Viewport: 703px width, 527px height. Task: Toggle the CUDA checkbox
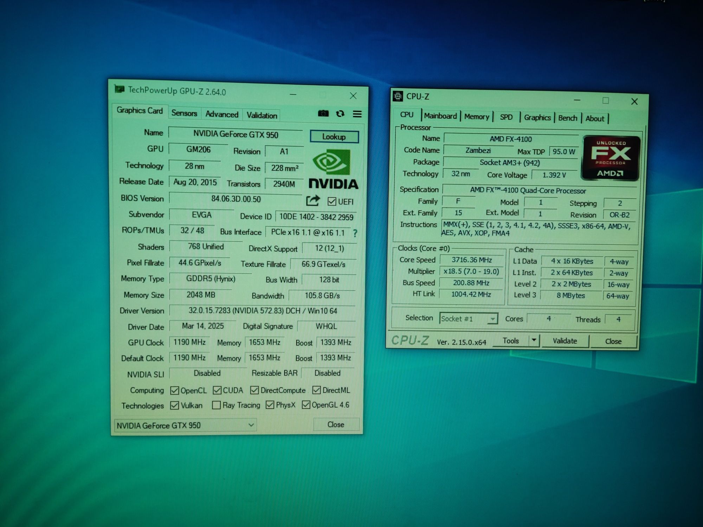click(217, 390)
